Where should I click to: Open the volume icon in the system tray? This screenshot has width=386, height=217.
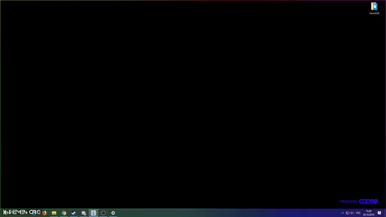pos(352,213)
